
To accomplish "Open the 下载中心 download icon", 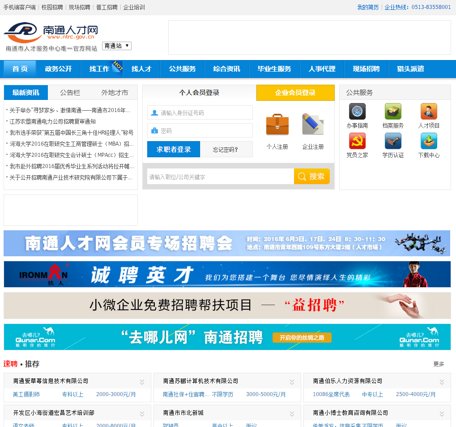I will (x=429, y=141).
